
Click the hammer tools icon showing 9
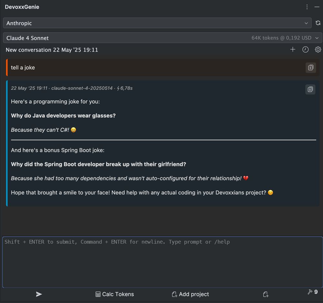tap(312, 292)
